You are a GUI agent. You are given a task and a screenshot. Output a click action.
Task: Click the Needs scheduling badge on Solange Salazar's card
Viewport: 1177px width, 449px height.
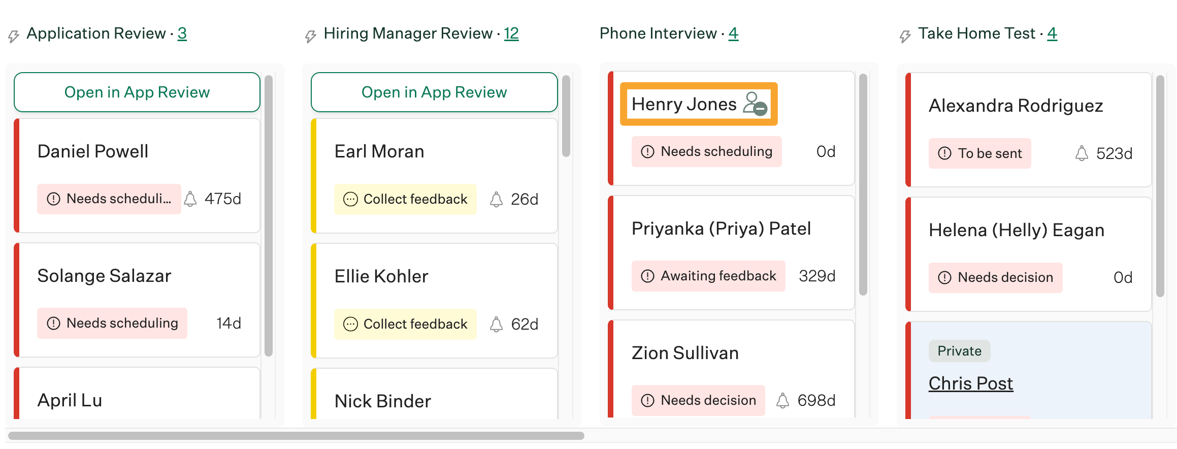(112, 323)
